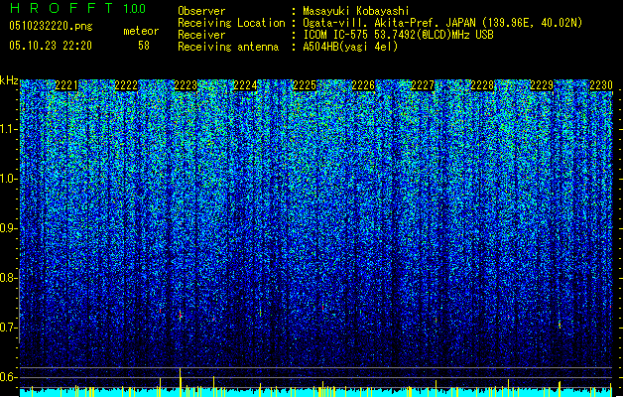Viewport: 624px width, 397px height.
Task: Click the 1.0 kHz axis tick label
Action: coord(9,180)
